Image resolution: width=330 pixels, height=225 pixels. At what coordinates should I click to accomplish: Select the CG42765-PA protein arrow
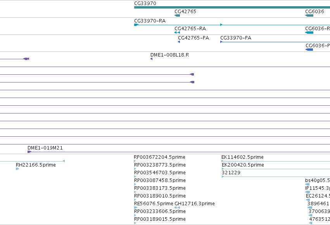point(179,42)
